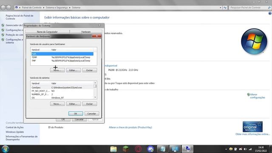272x153 pixels.
Task: Open Discord from the taskbar
Action: (150, 149)
